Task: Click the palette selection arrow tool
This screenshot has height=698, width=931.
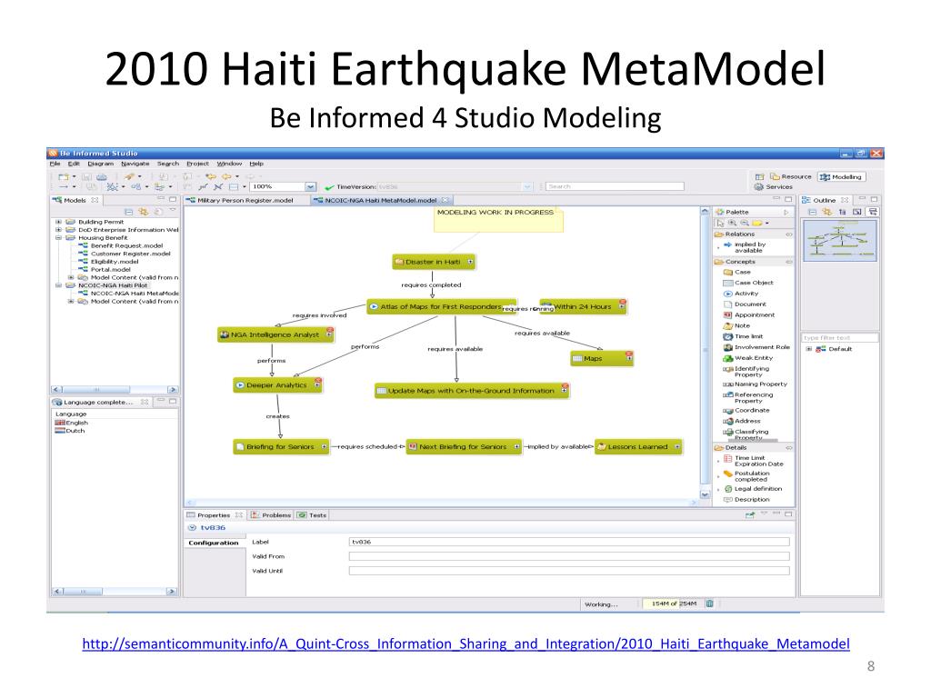Action: pos(720,224)
